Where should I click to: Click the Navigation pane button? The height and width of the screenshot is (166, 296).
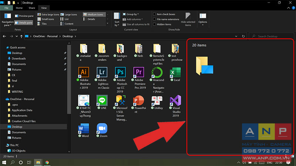(x=7, y=20)
